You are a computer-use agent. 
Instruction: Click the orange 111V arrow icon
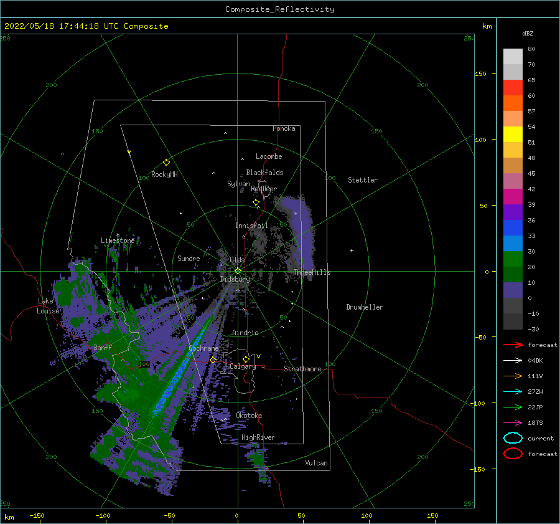pyautogui.click(x=513, y=376)
